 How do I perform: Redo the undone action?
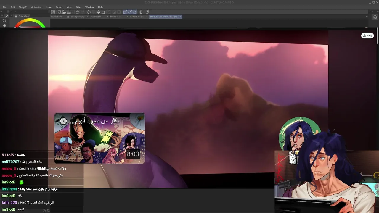point(83,12)
